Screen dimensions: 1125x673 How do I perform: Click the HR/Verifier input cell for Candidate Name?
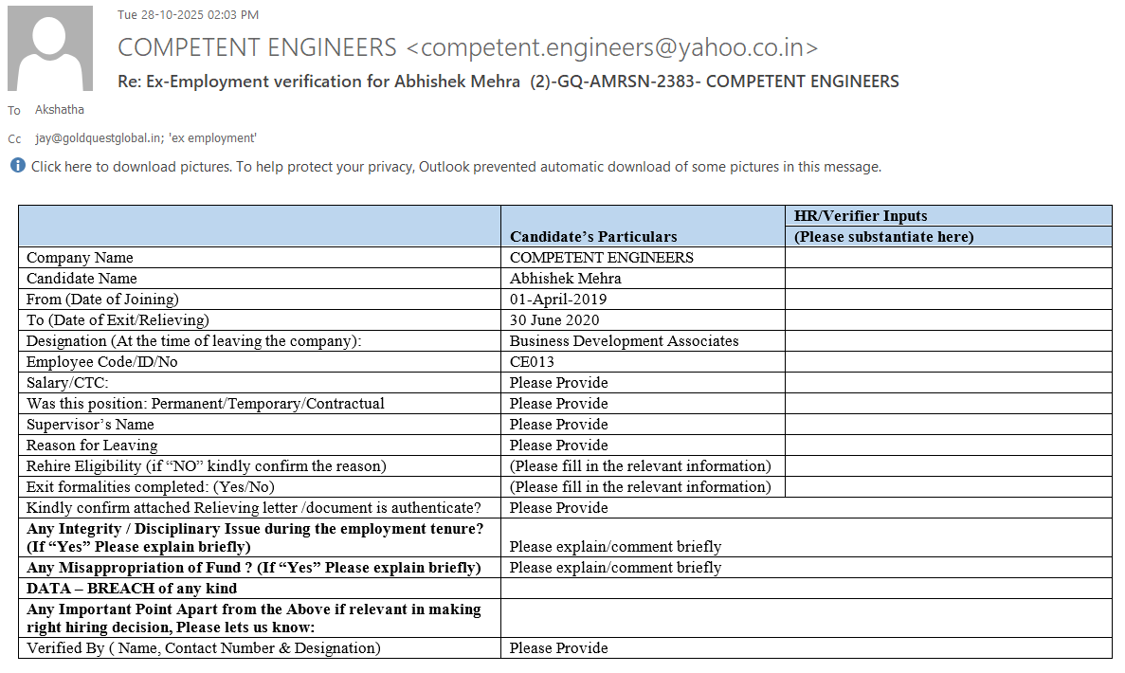click(948, 279)
